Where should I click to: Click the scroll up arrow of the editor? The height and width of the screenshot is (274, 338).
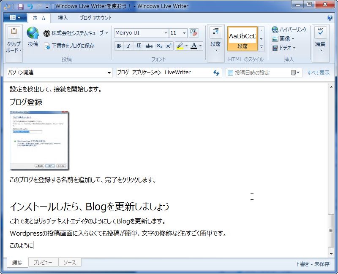pyautogui.click(x=331, y=87)
